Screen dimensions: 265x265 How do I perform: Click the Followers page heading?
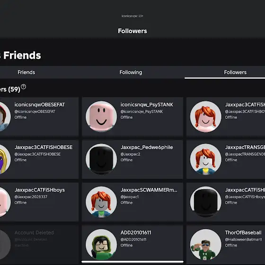[132, 31]
